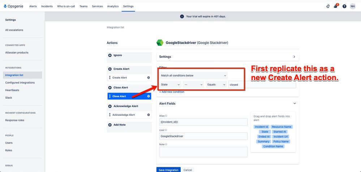361x172 pixels.
Task: Select the Ended At field tag
Action: pos(264,137)
